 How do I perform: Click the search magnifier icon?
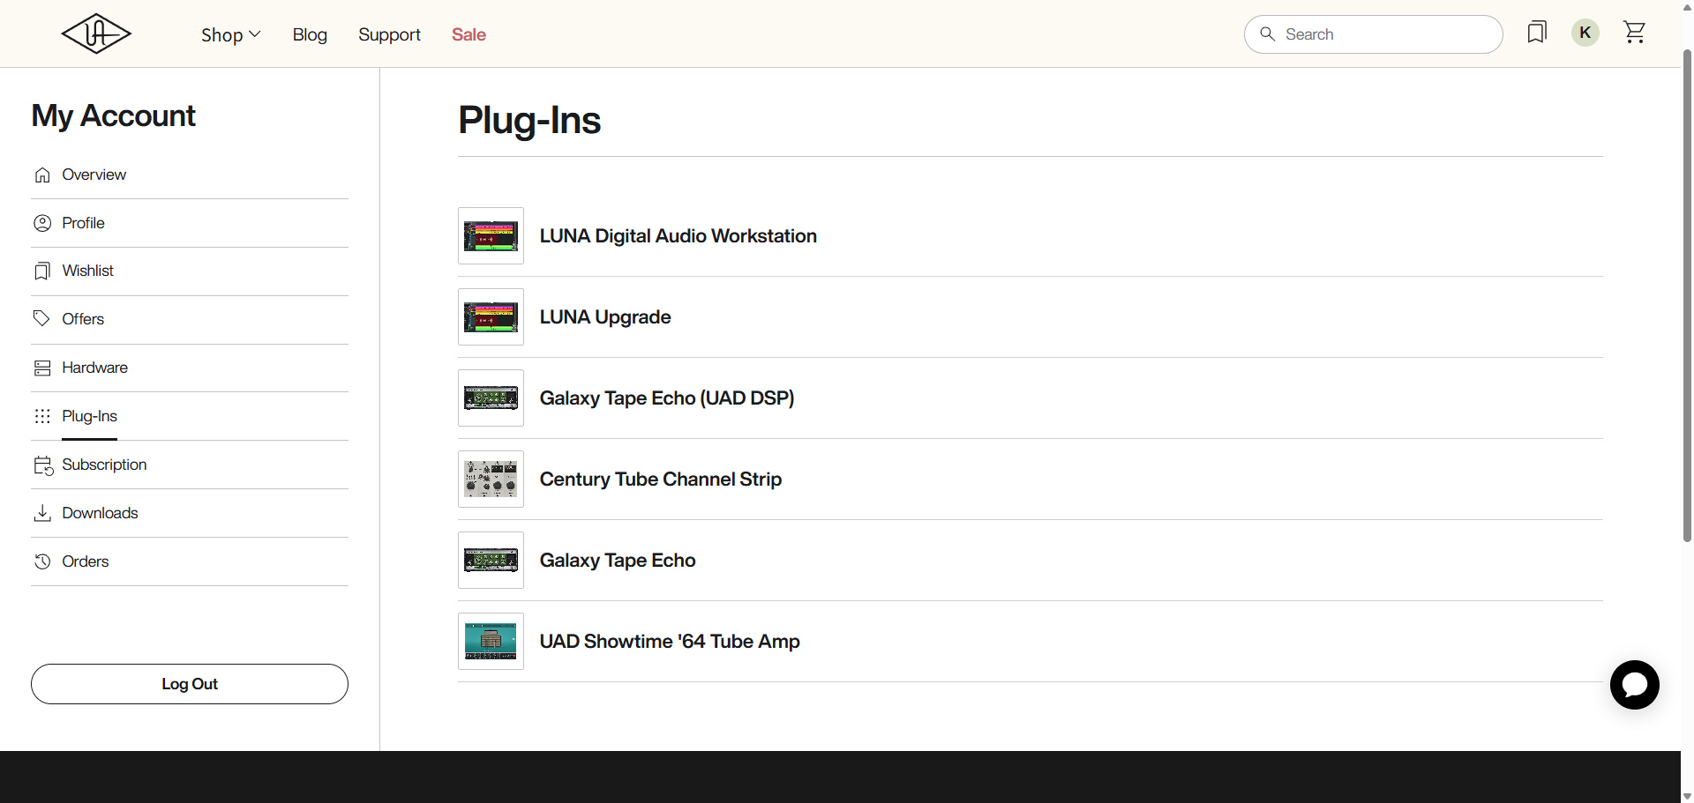coord(1267,34)
